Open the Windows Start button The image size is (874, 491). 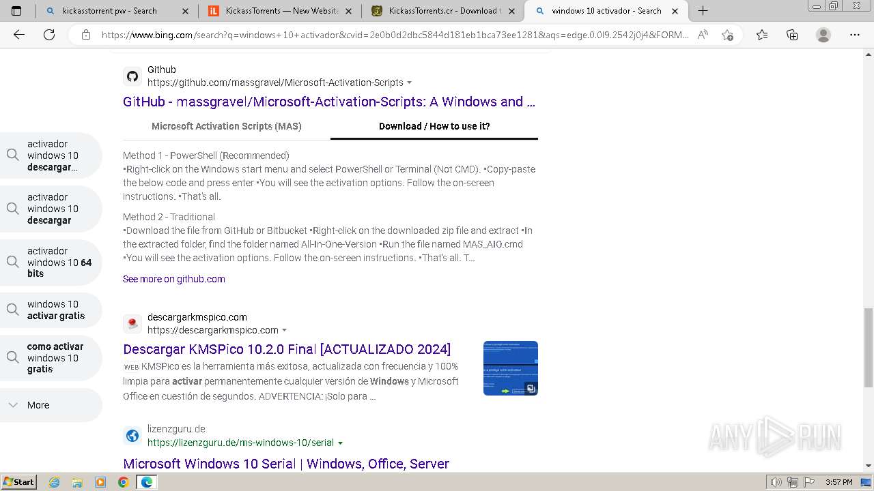(x=19, y=481)
